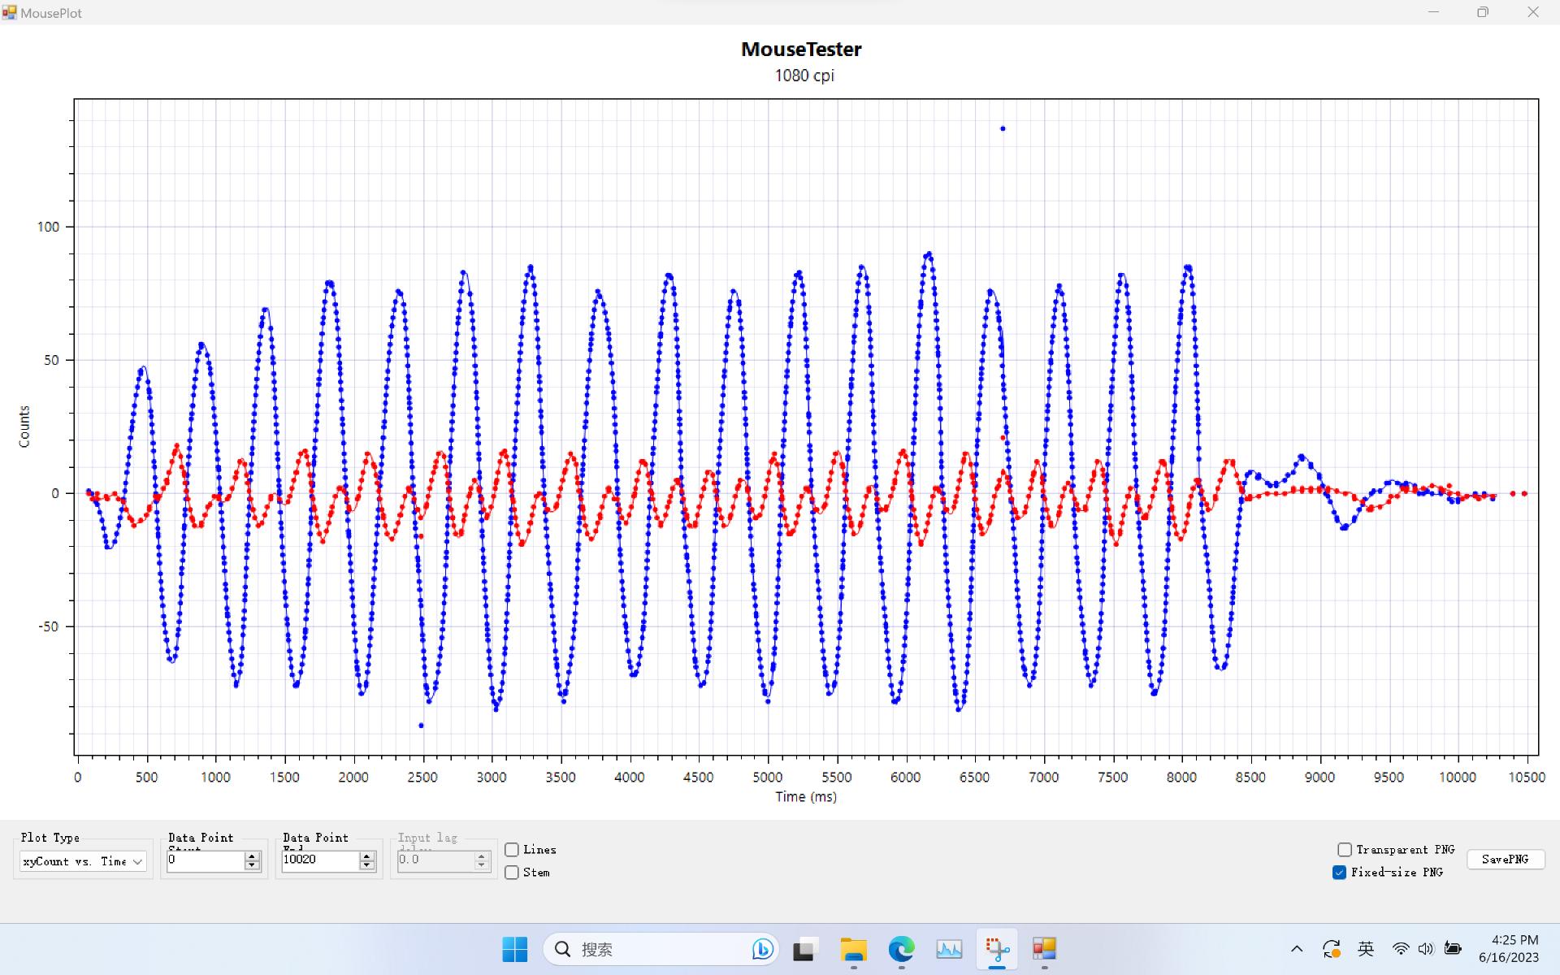Image resolution: width=1560 pixels, height=975 pixels.
Task: Click the taskbar search box
Action: coord(650,949)
